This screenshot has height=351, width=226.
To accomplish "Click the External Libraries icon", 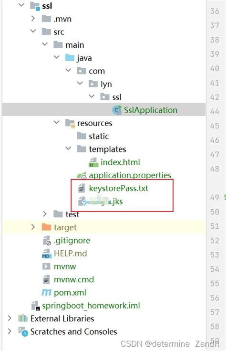I will (23, 319).
